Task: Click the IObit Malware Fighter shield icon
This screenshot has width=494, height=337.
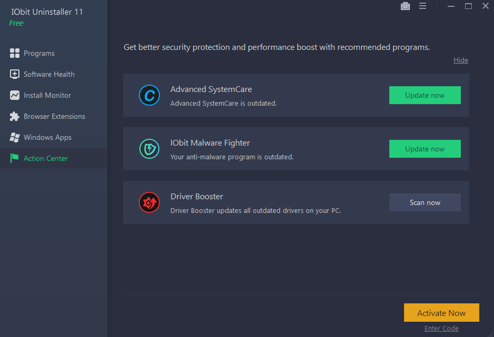Action: (x=149, y=149)
